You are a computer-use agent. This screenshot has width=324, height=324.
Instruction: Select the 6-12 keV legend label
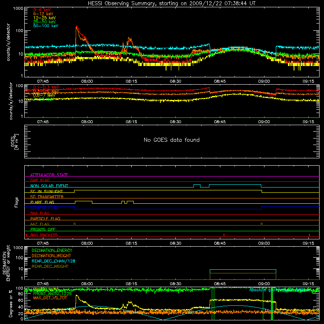click(43, 14)
